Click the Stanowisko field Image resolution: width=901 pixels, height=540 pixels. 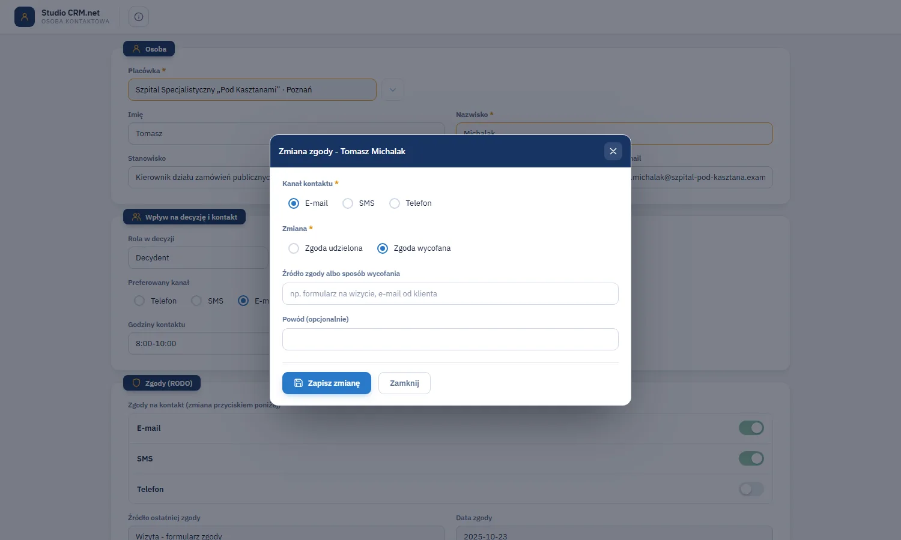click(199, 178)
